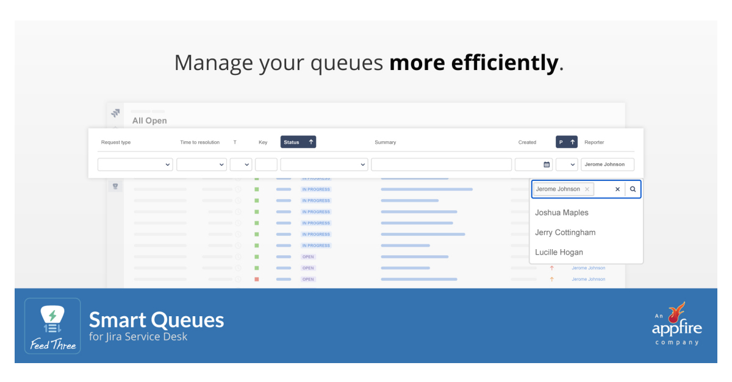Click the T column header
The image size is (732, 382).
(235, 143)
